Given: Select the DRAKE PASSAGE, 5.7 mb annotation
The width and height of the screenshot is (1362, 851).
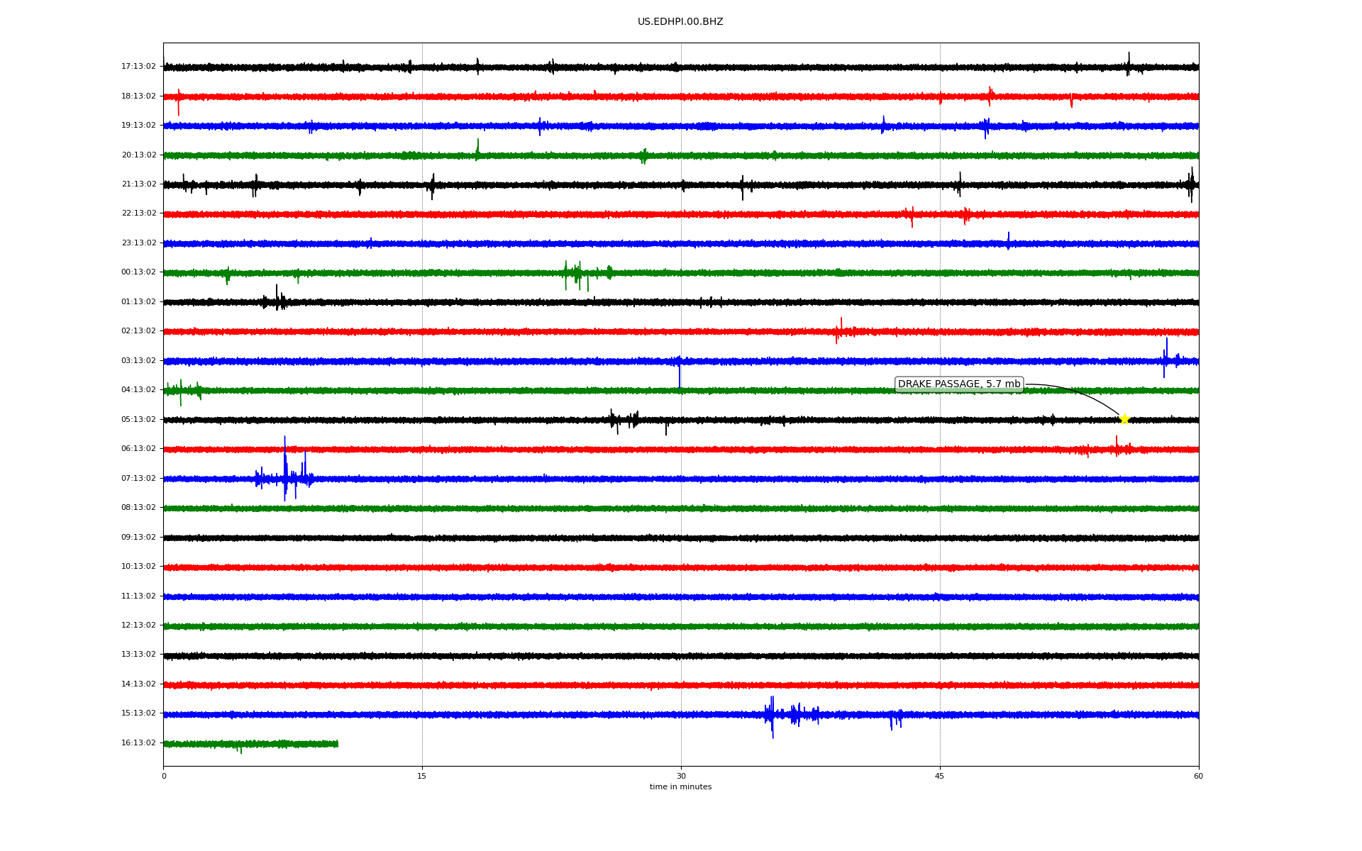Looking at the screenshot, I should pyautogui.click(x=959, y=384).
